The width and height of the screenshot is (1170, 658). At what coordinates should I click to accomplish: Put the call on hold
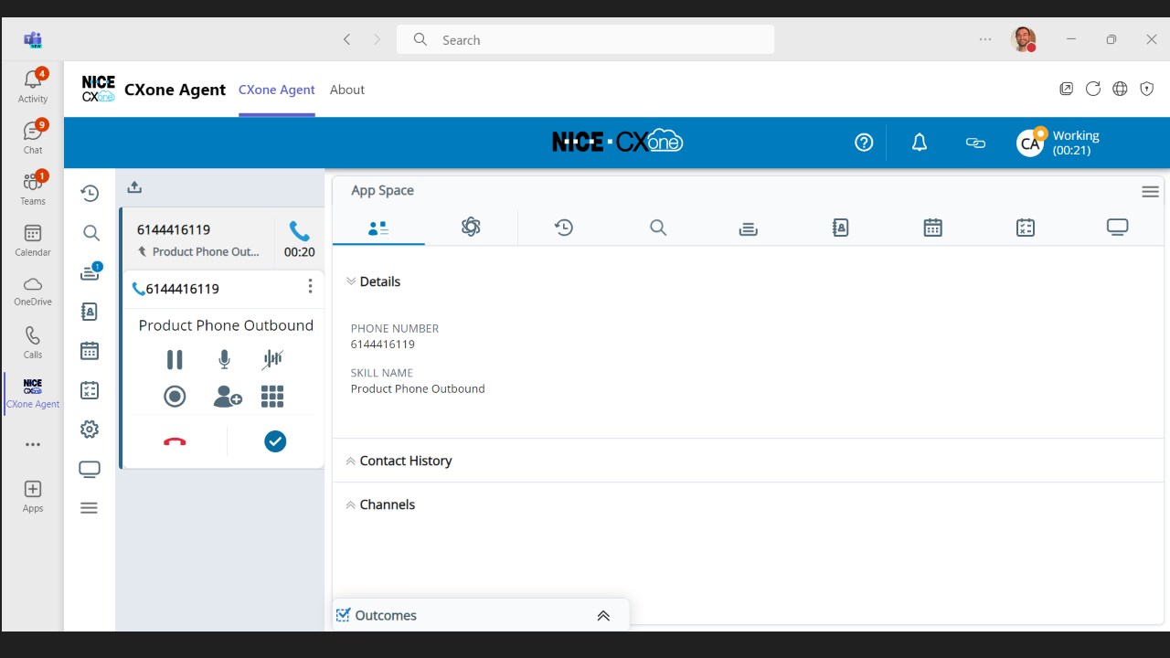coord(175,360)
